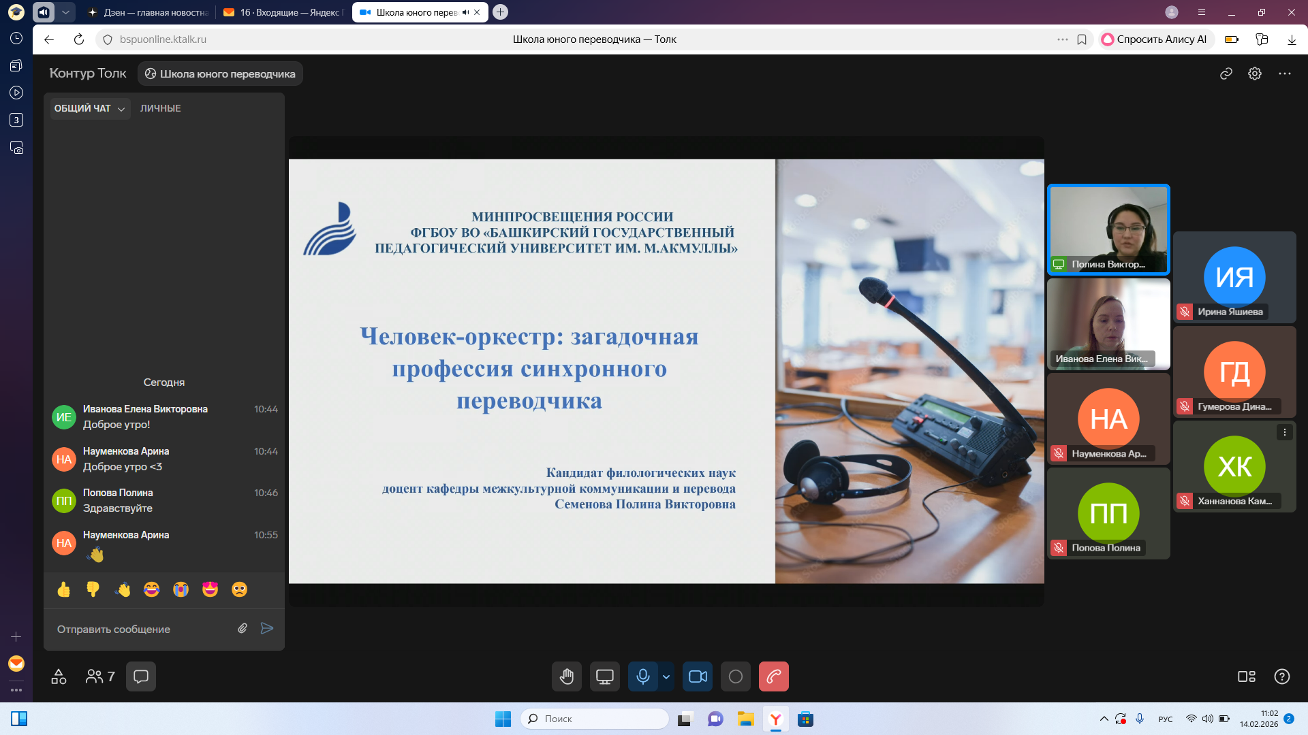The width and height of the screenshot is (1308, 735).
Task: Hide the chat panel
Action: pyautogui.click(x=141, y=676)
